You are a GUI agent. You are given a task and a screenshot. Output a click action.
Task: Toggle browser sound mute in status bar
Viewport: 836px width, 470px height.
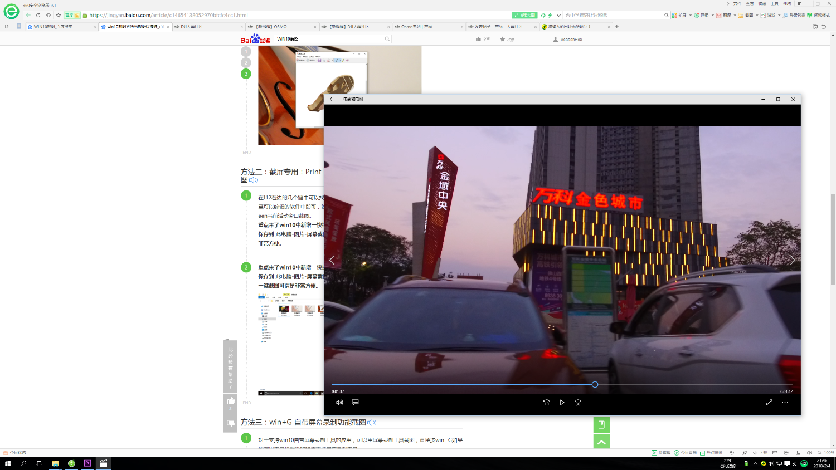tap(809, 453)
